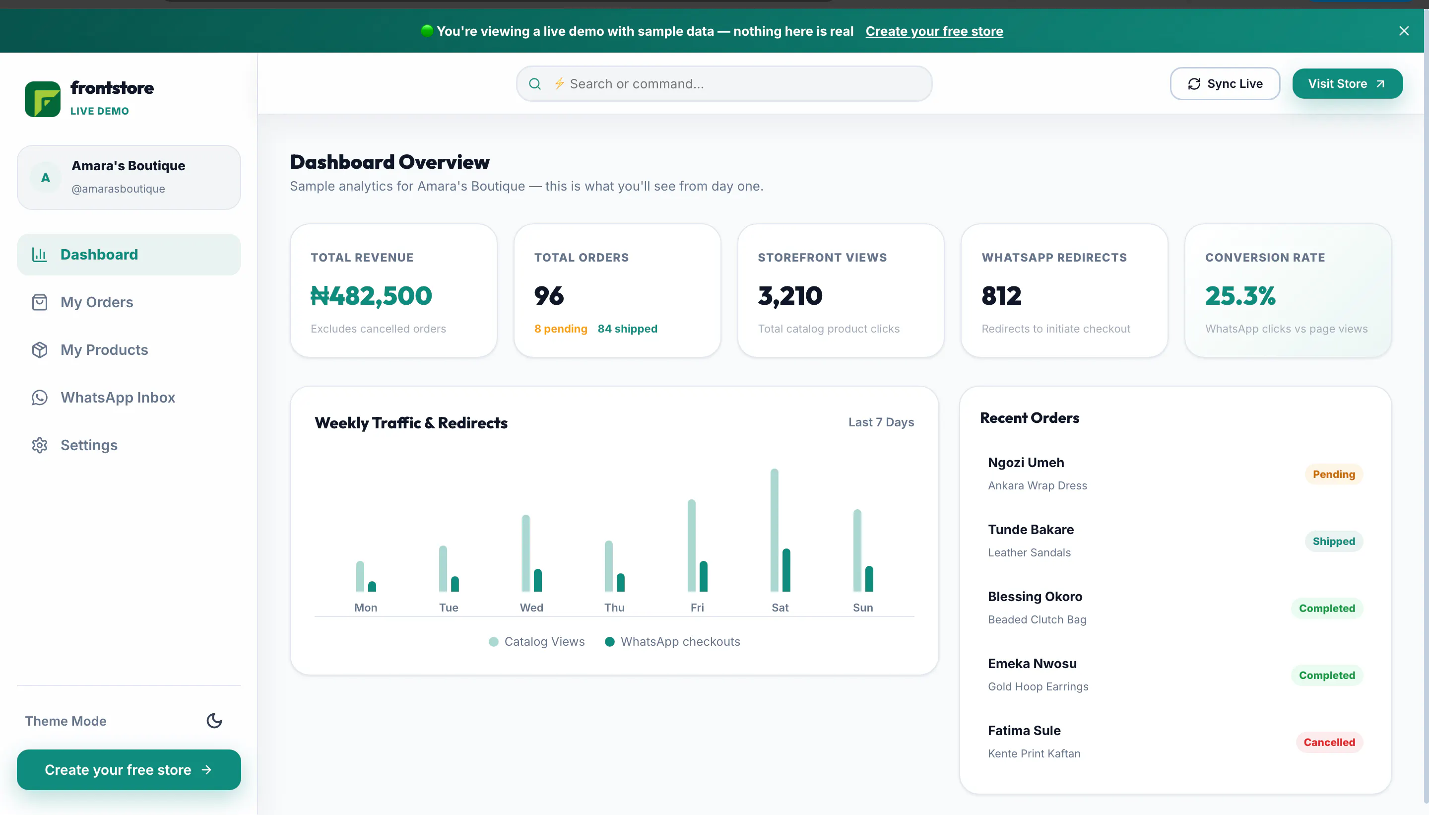This screenshot has height=815, width=1429.
Task: Open Ngozi Umeh's recent order
Action: 1175,474
